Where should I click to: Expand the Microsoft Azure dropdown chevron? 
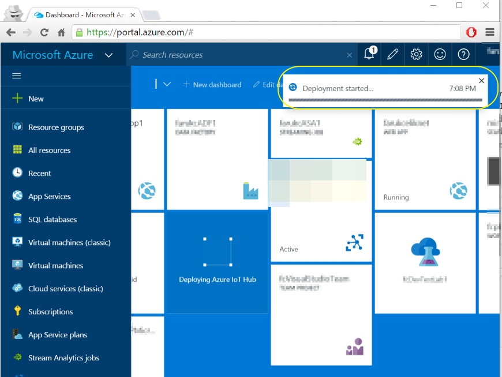click(x=109, y=55)
